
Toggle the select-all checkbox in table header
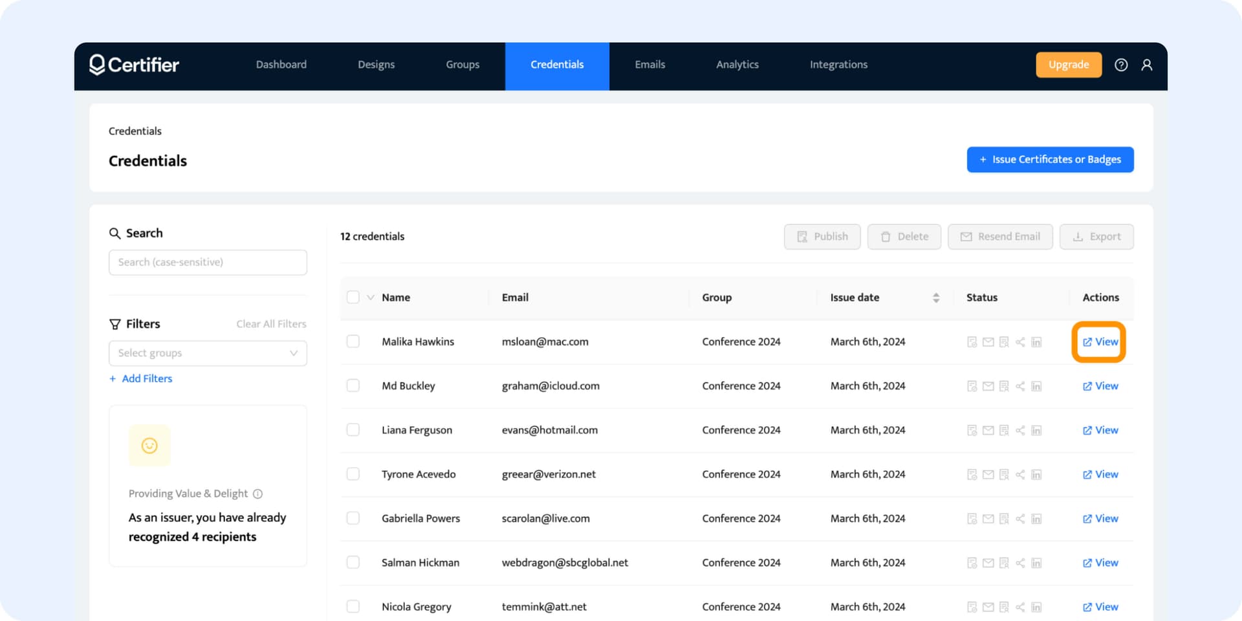(x=353, y=297)
